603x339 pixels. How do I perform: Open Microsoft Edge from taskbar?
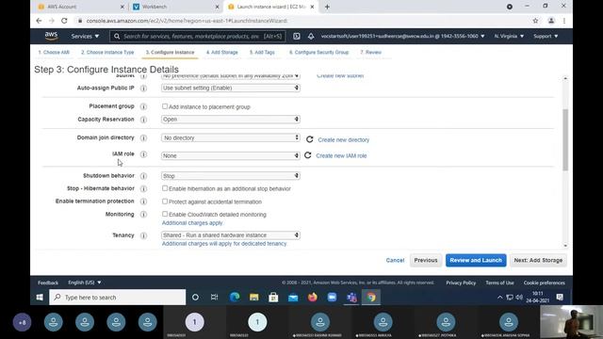235,298
